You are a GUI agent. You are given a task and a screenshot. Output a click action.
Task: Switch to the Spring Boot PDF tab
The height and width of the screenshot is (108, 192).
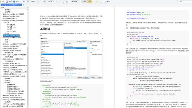tap(11, 5)
